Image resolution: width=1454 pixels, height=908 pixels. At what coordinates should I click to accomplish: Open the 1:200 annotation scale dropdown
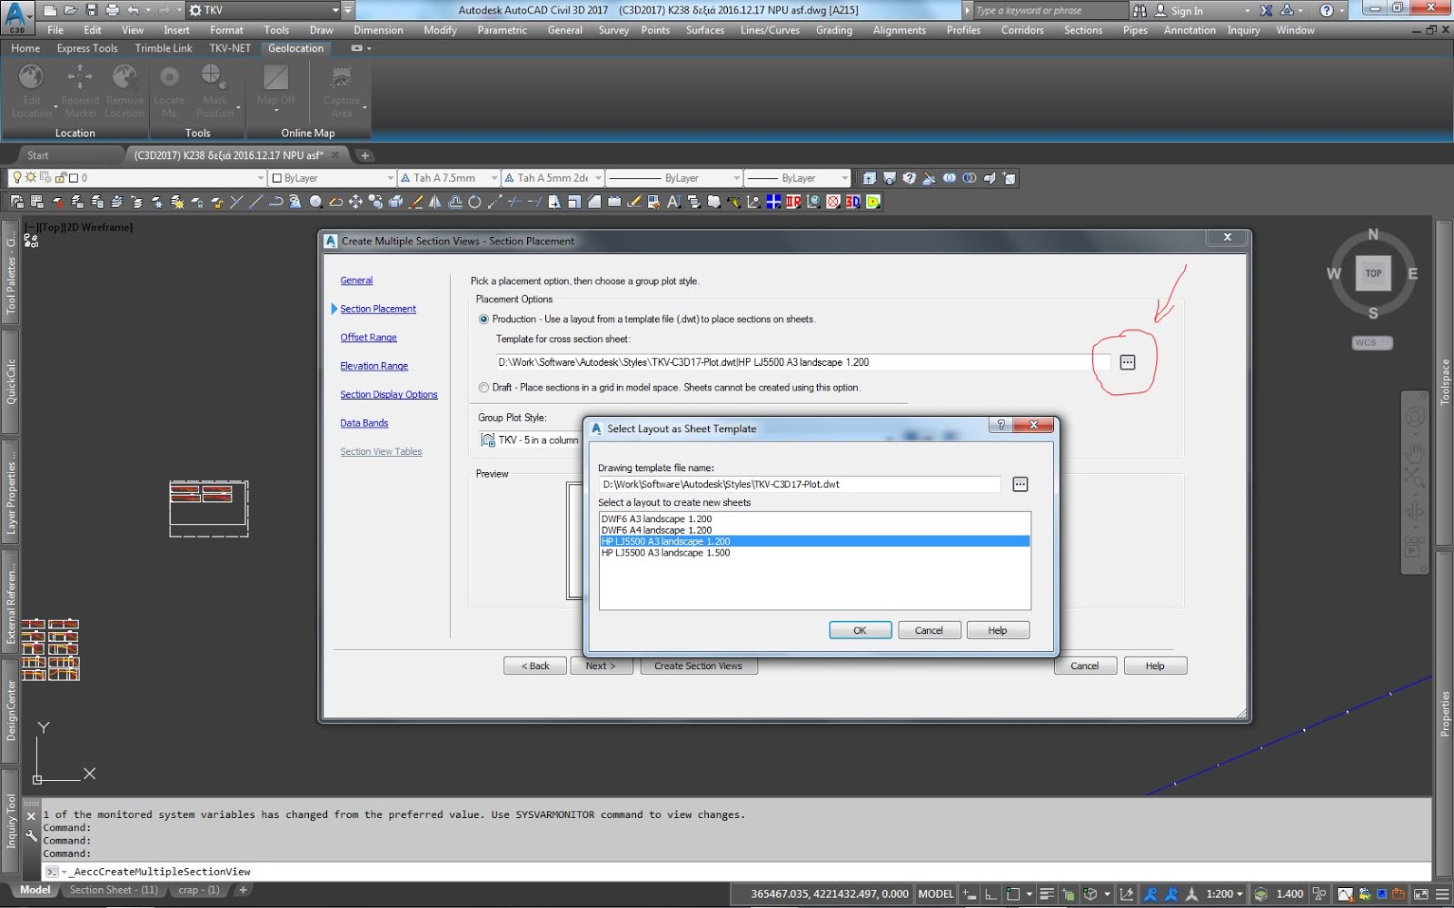[x=1224, y=894]
